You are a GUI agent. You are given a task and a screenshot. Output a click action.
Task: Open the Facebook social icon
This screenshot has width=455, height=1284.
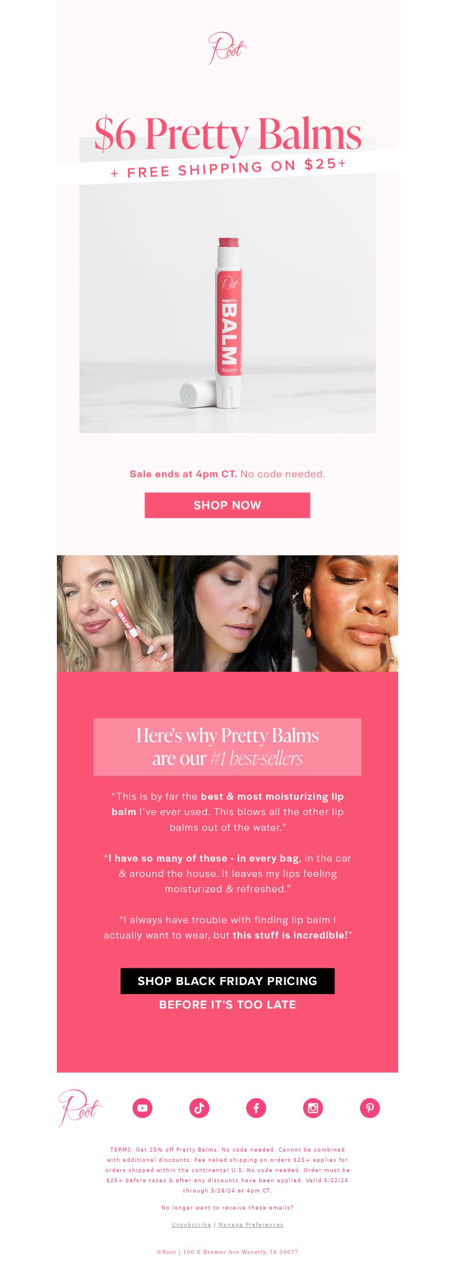click(x=256, y=1108)
